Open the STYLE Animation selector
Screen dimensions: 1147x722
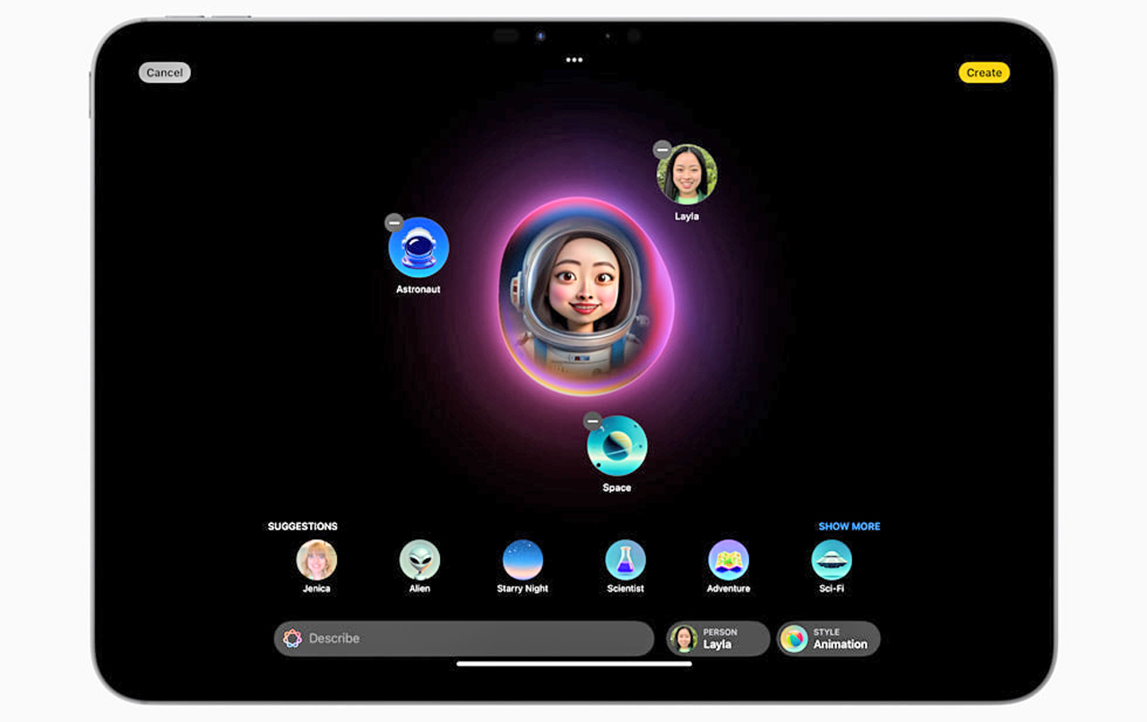pyautogui.click(x=829, y=639)
